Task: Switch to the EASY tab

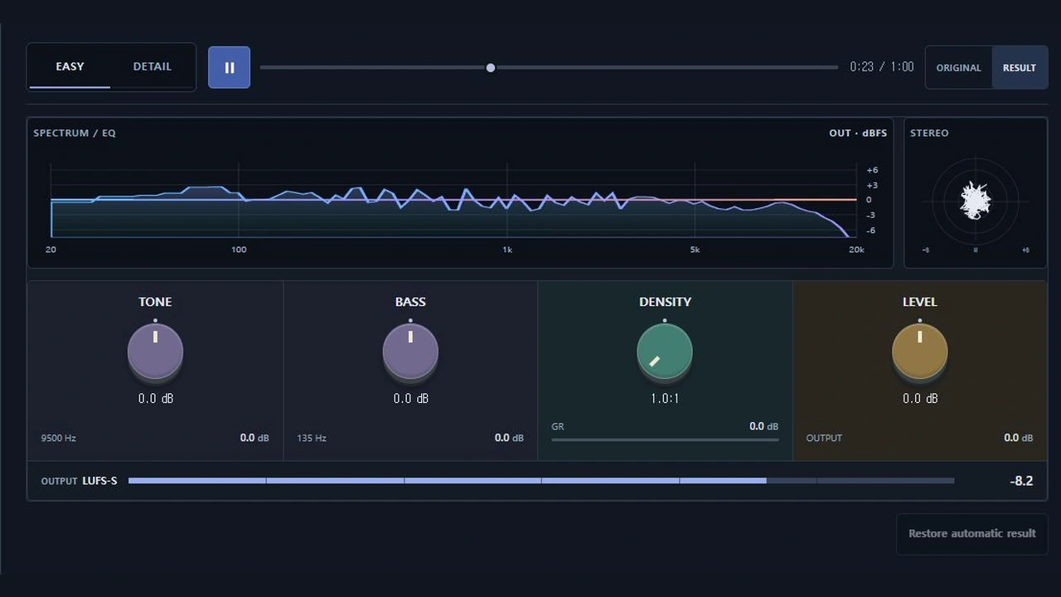Action: tap(70, 66)
